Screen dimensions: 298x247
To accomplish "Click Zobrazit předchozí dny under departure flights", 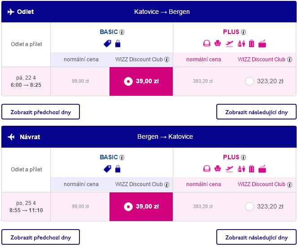I will [41, 112].
